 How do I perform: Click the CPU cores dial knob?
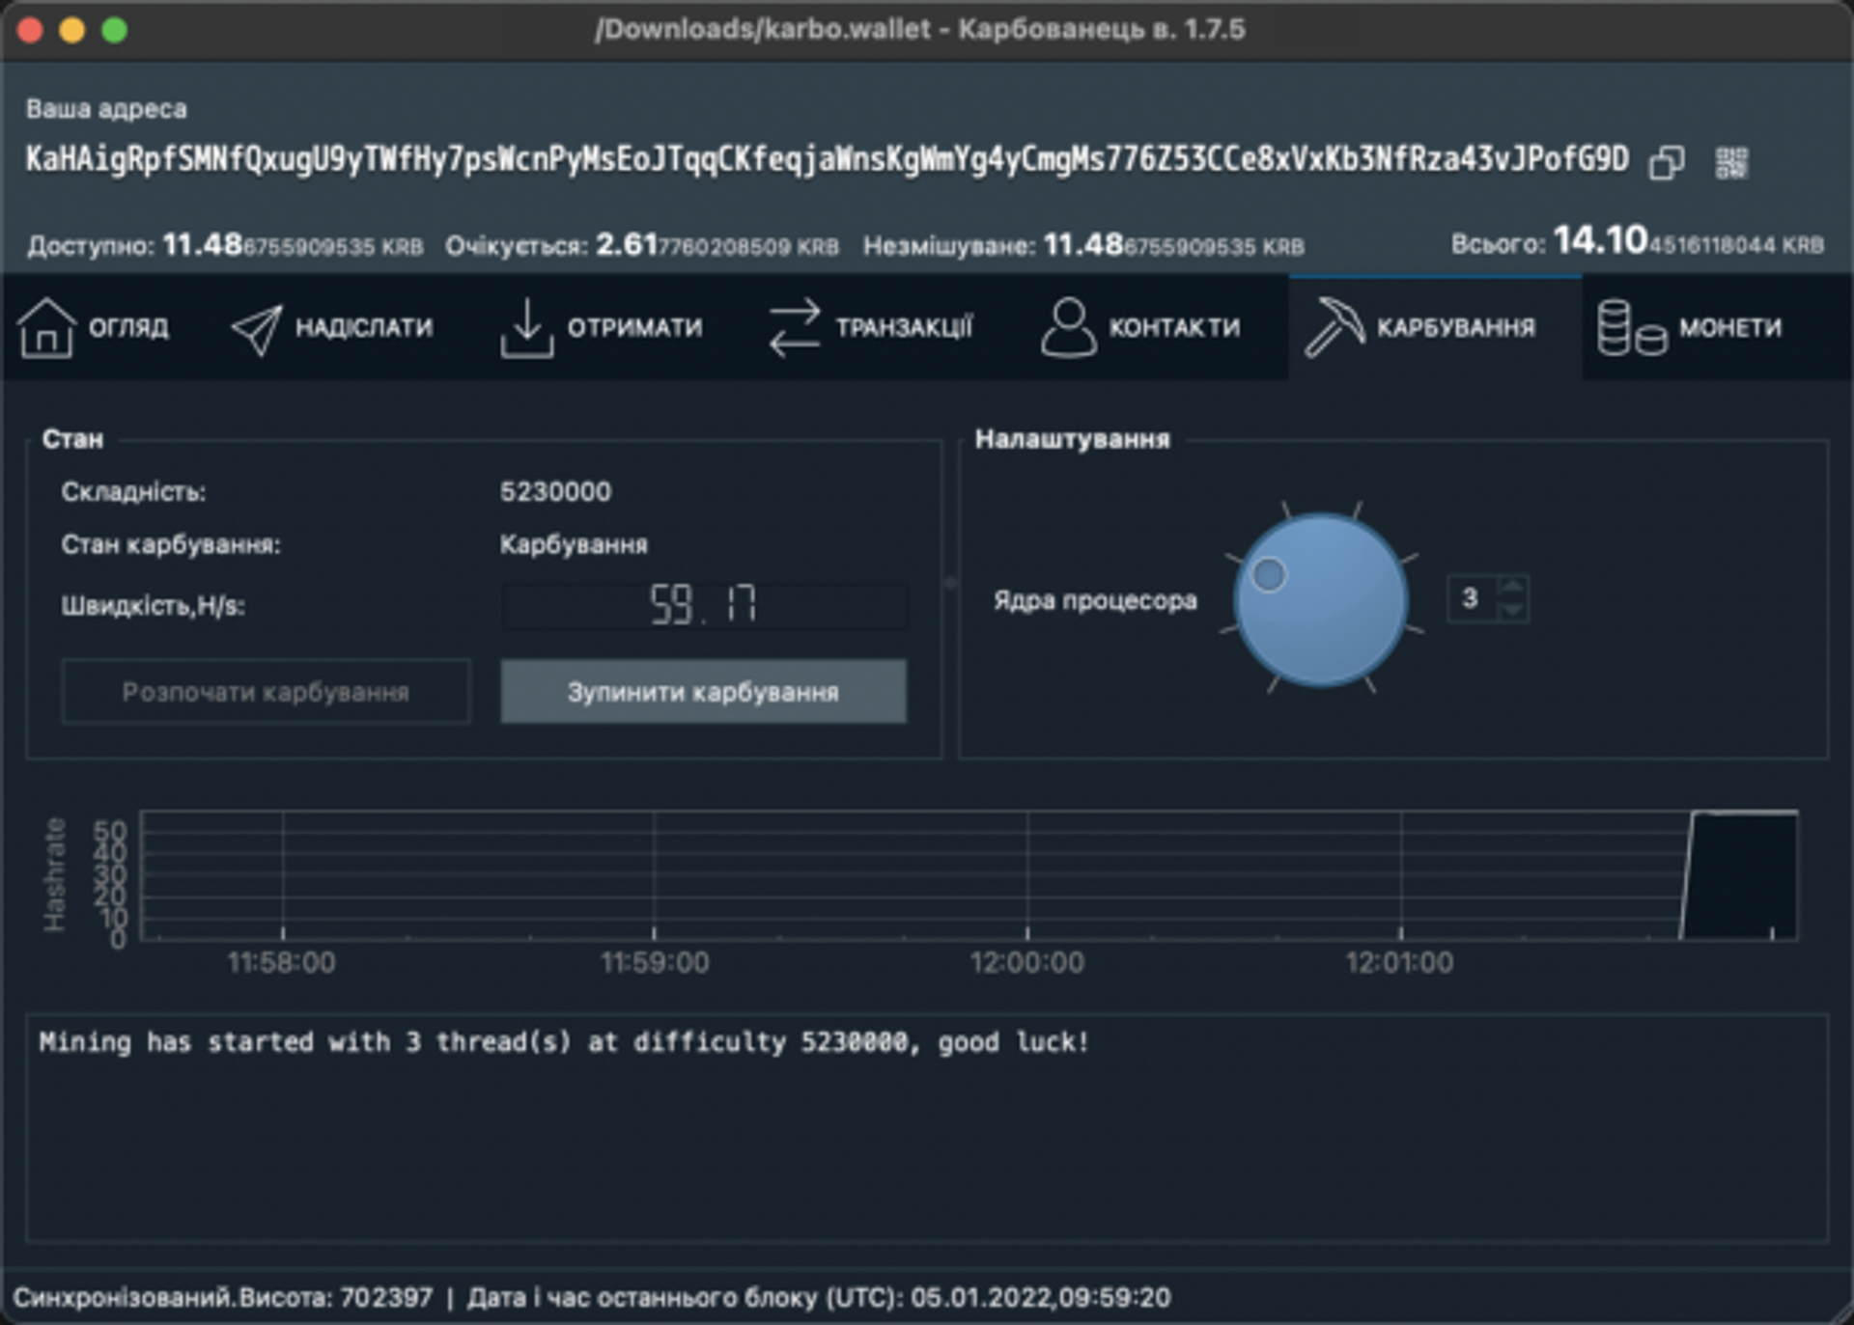pos(1321,599)
